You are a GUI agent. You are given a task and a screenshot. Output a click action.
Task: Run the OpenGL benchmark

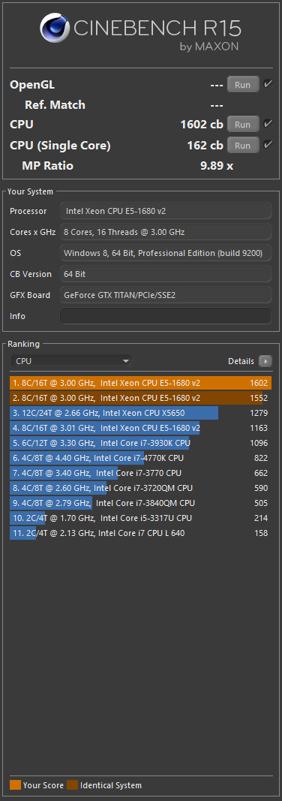(243, 84)
